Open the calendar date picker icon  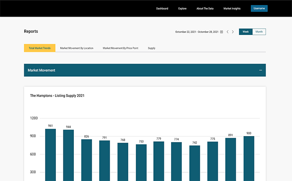[222, 32]
